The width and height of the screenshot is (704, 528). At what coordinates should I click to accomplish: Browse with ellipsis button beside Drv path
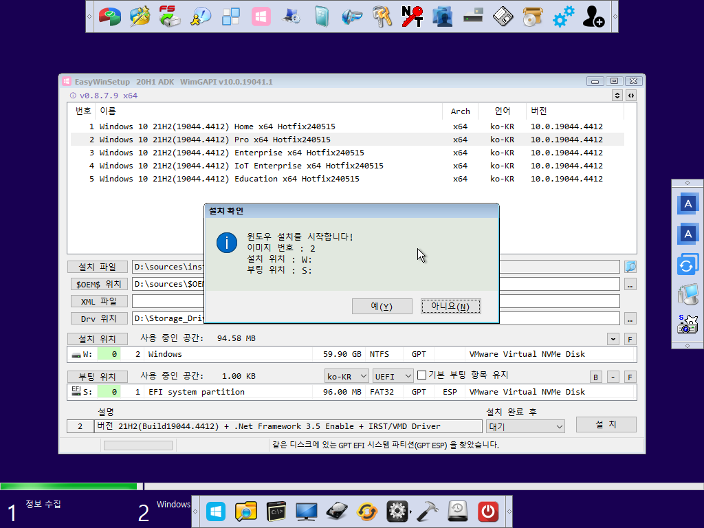(630, 319)
